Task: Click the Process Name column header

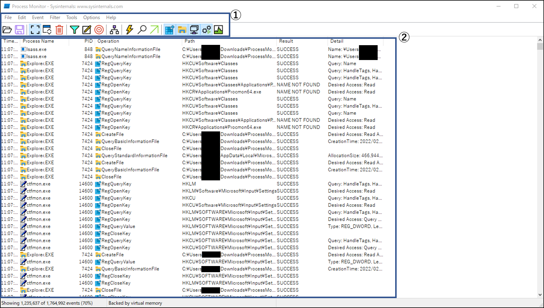Action: click(x=38, y=41)
